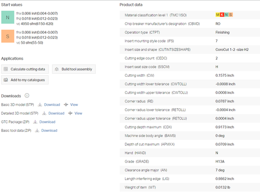This screenshot has width=260, height=192.
Task: Download the GTC Package ZIP
Action: 47,122
